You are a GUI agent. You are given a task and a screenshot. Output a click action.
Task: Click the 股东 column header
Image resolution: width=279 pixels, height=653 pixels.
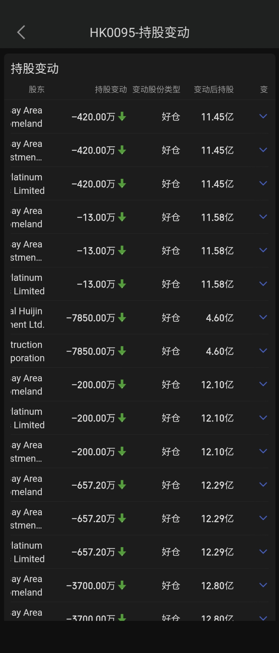[37, 90]
